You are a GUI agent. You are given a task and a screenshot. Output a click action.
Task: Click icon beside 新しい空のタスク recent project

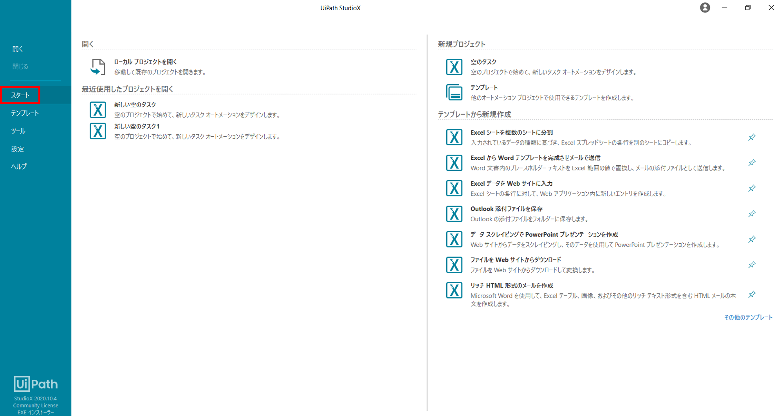98,110
